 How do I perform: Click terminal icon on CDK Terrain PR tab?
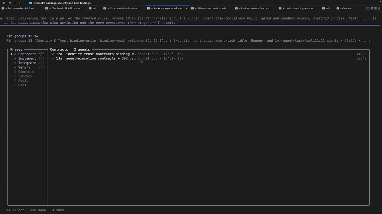click(x=47, y=8)
